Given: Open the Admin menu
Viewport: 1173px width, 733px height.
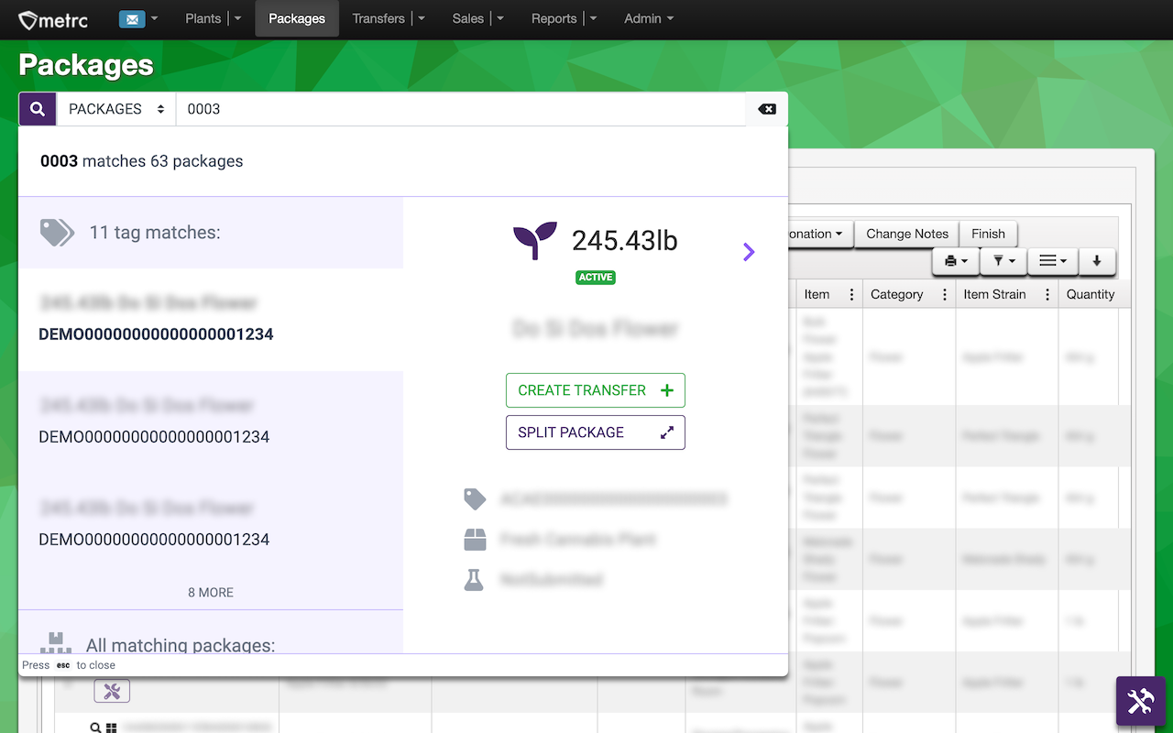Looking at the screenshot, I should 649,18.
